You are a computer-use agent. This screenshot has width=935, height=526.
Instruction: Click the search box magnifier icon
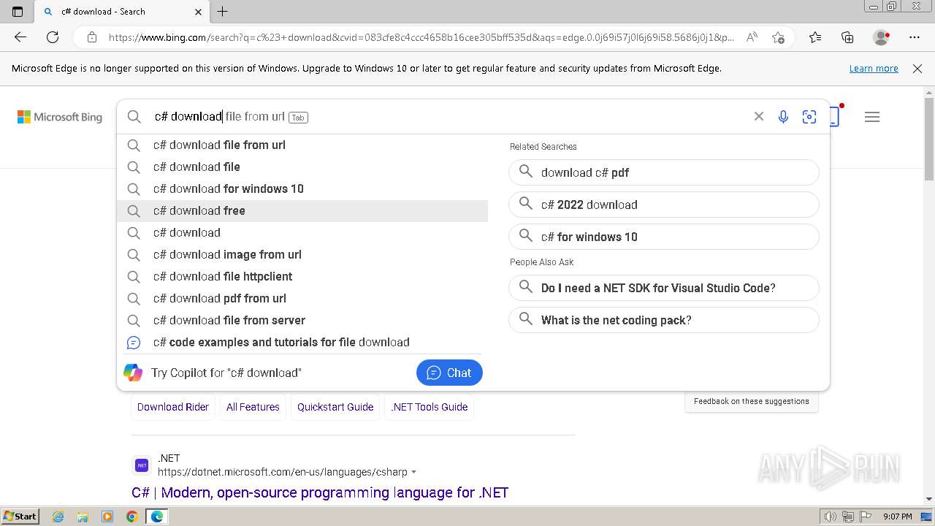134,117
